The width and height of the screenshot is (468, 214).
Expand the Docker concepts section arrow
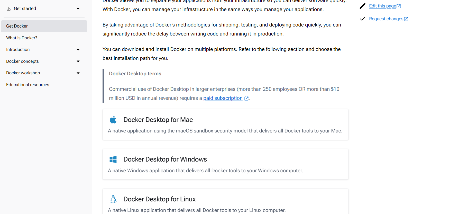point(78,61)
